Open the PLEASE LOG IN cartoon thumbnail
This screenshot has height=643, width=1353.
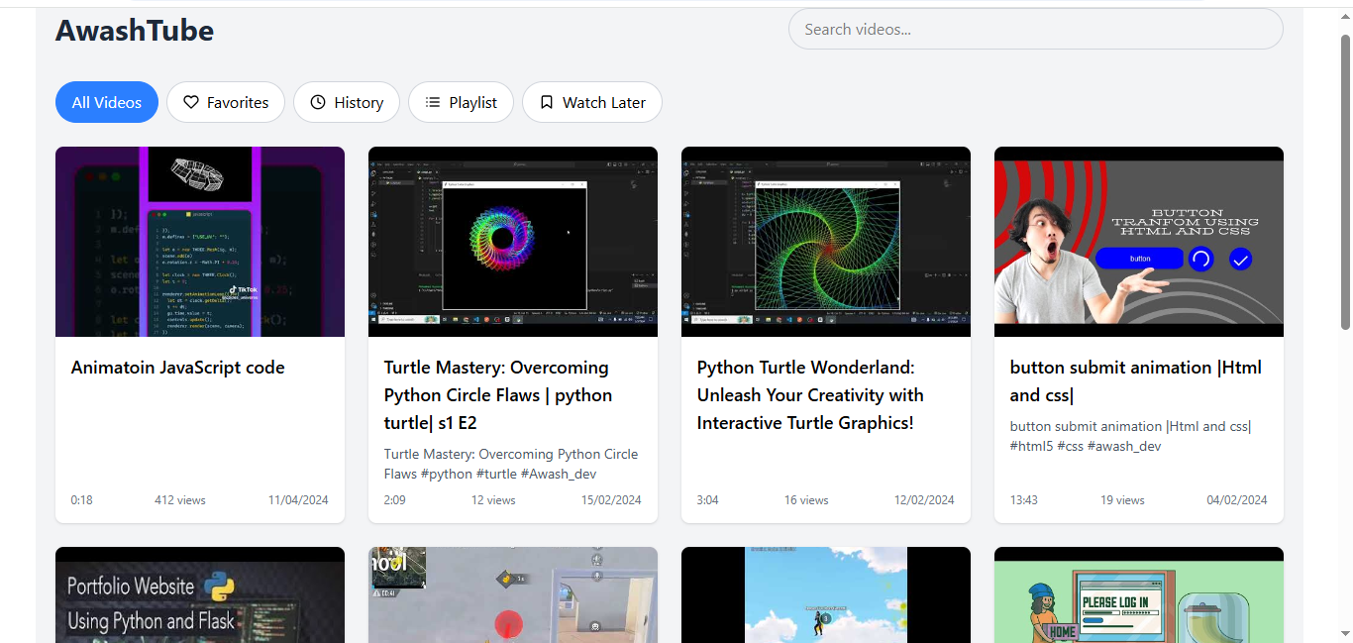click(x=1138, y=594)
